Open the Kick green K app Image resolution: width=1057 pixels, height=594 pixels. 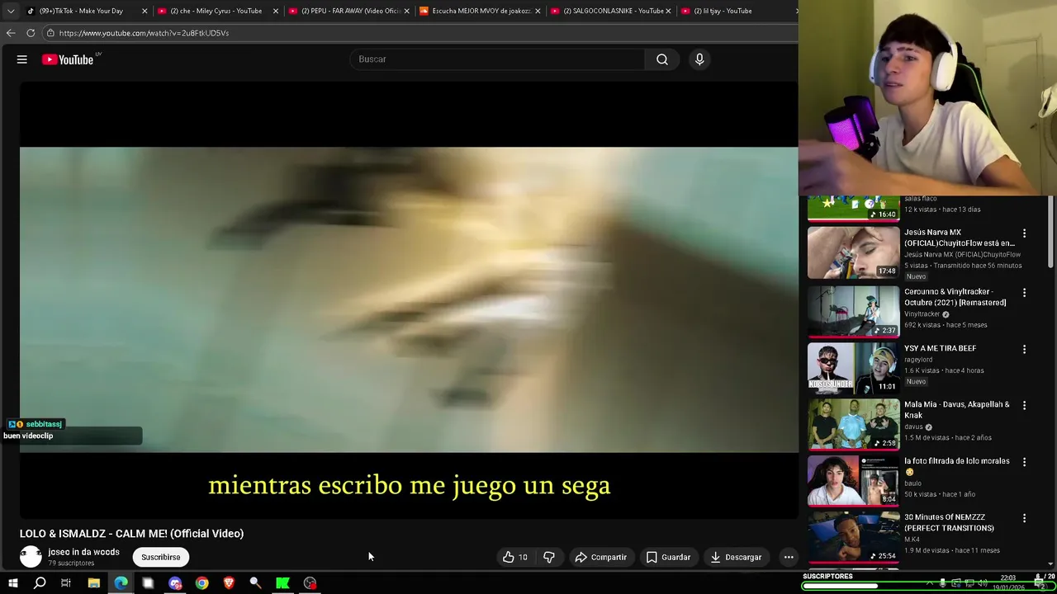tap(282, 583)
